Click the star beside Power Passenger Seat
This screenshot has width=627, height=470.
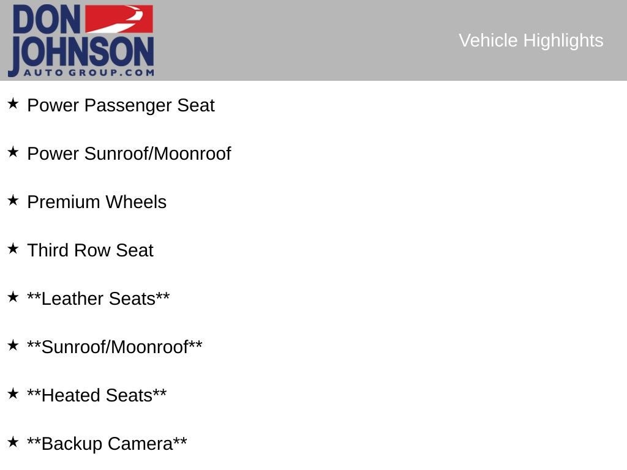(x=13, y=103)
